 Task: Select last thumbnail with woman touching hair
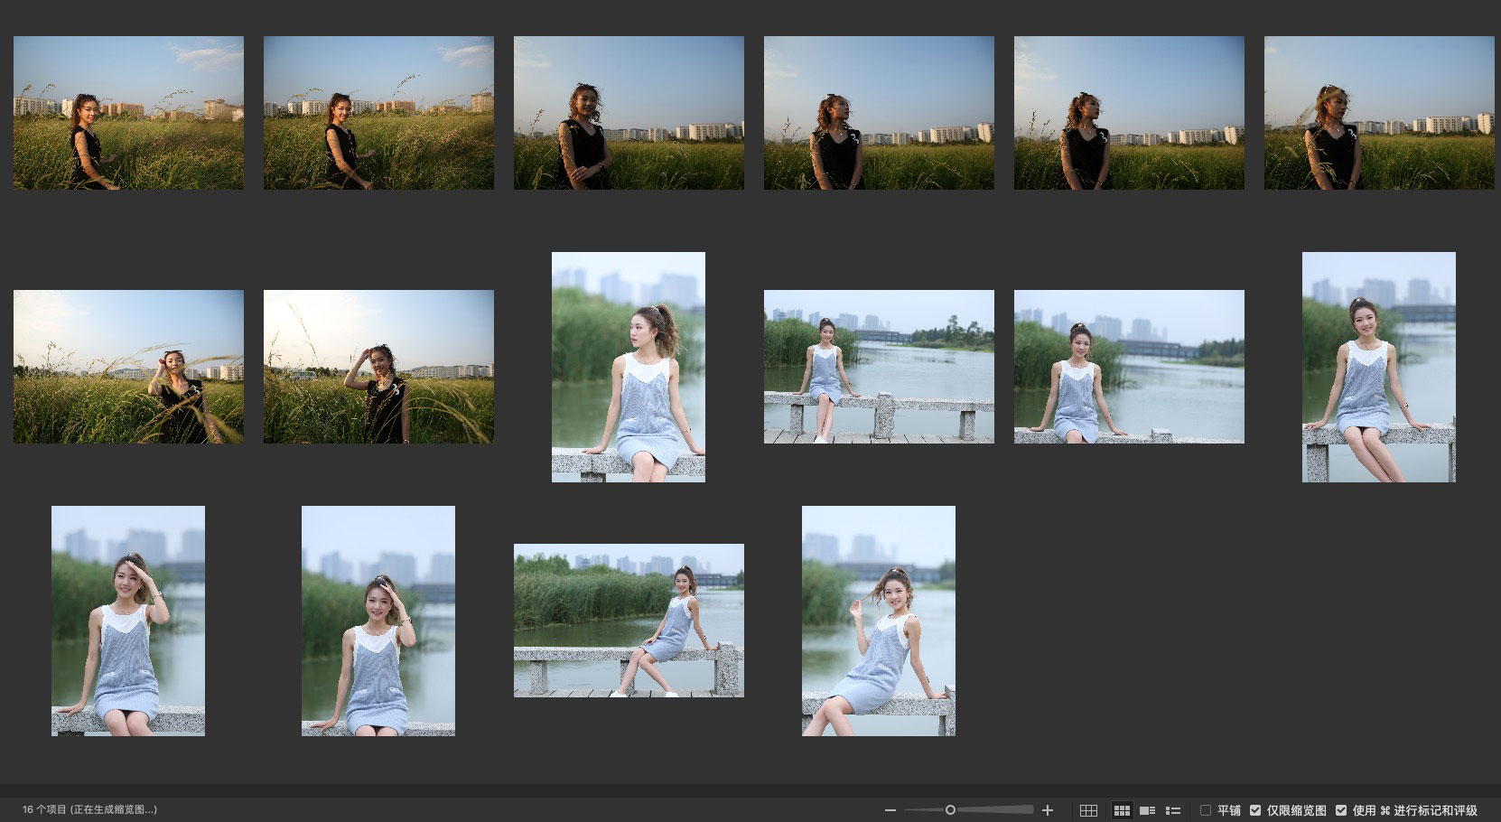point(879,621)
